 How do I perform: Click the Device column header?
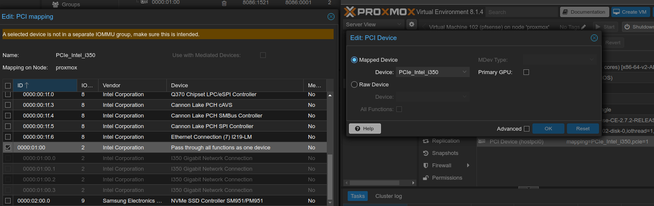(235, 86)
